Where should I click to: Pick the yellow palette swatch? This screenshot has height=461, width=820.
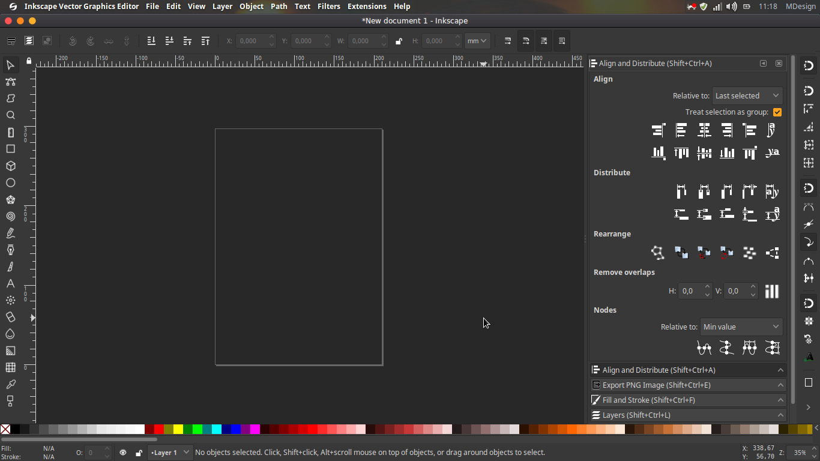(178, 429)
